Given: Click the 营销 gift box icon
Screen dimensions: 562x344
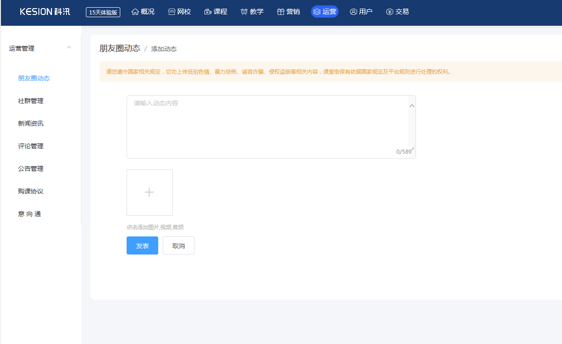Looking at the screenshot, I should click(281, 12).
